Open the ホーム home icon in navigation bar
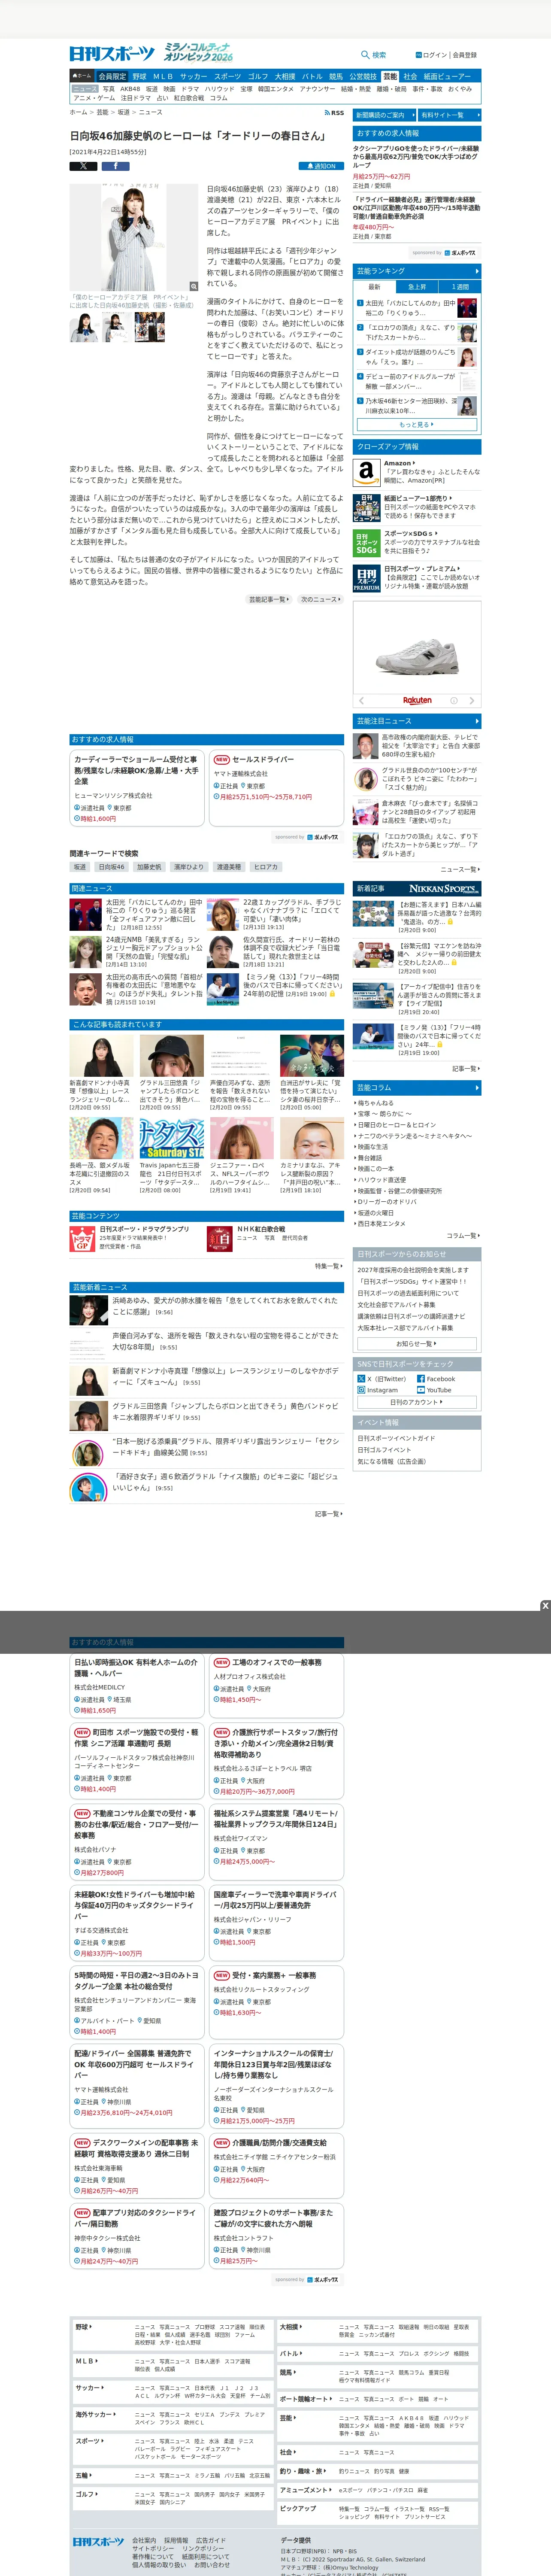The height and width of the screenshot is (2576, 551). [82, 76]
